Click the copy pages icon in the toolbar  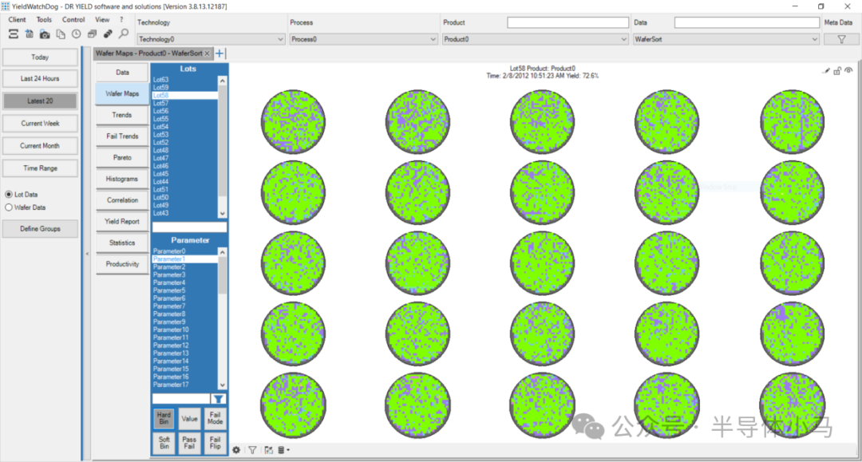click(x=61, y=34)
